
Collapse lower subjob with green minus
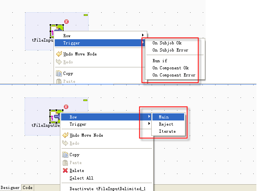coord(85,100)
